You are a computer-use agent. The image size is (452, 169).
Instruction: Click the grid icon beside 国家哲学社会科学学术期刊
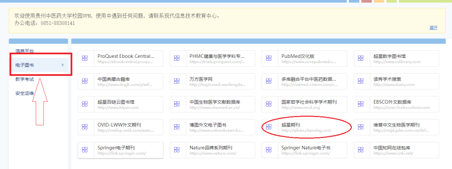(x=269, y=104)
